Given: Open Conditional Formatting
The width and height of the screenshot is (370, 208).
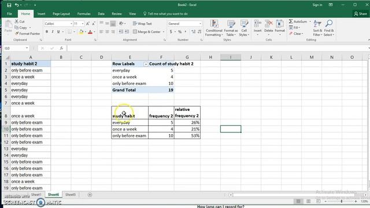Looking at the screenshot, I should pyautogui.click(x=214, y=28).
